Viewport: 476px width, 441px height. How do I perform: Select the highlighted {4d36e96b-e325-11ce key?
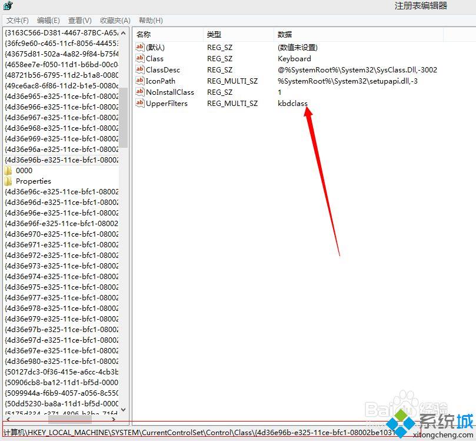61,160
